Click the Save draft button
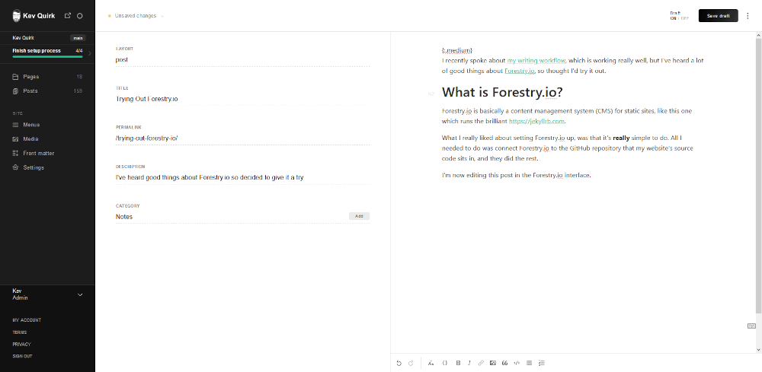Screen dimensions: 762x372 718,15
